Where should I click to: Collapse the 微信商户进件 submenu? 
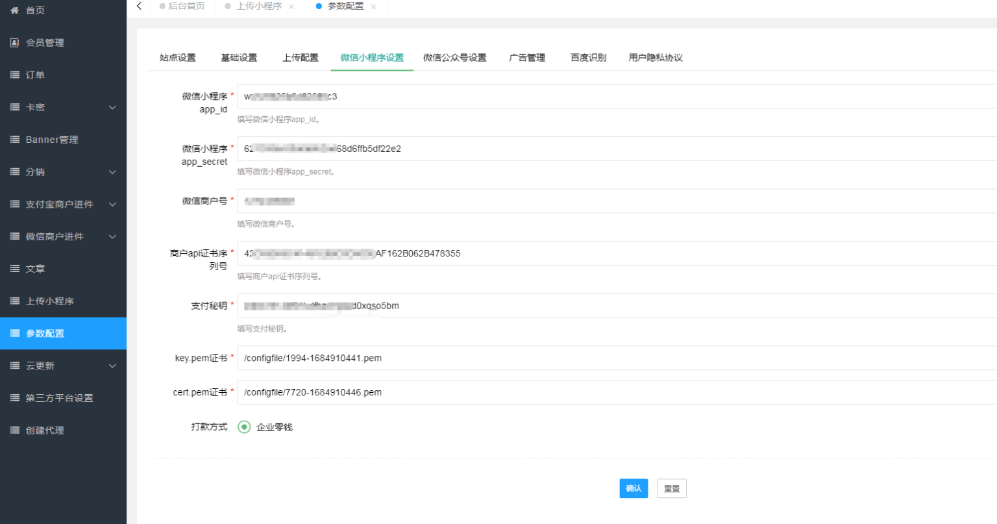point(112,236)
